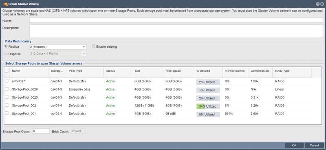Viewport: 326px width, 150px height.
Task: Click the OK button
Action: coord(294,146)
